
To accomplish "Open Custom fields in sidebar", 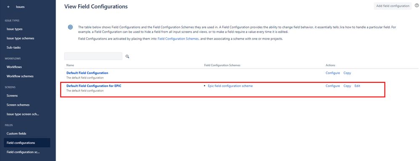I will click(16, 133).
